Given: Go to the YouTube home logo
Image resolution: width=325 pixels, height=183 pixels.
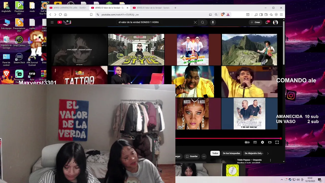Looking at the screenshot, I should (64, 22).
